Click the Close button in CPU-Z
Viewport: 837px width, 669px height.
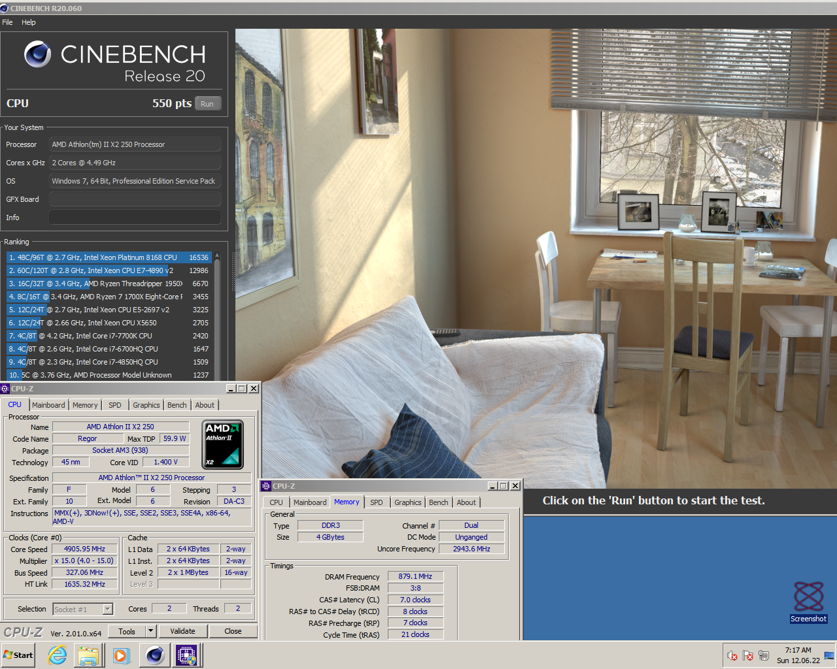point(233,631)
